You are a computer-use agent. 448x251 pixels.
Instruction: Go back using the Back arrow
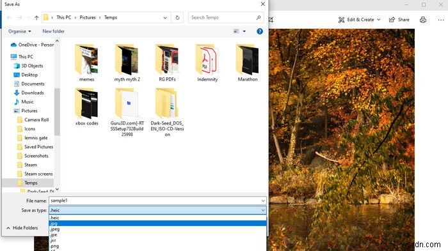coord(9,18)
